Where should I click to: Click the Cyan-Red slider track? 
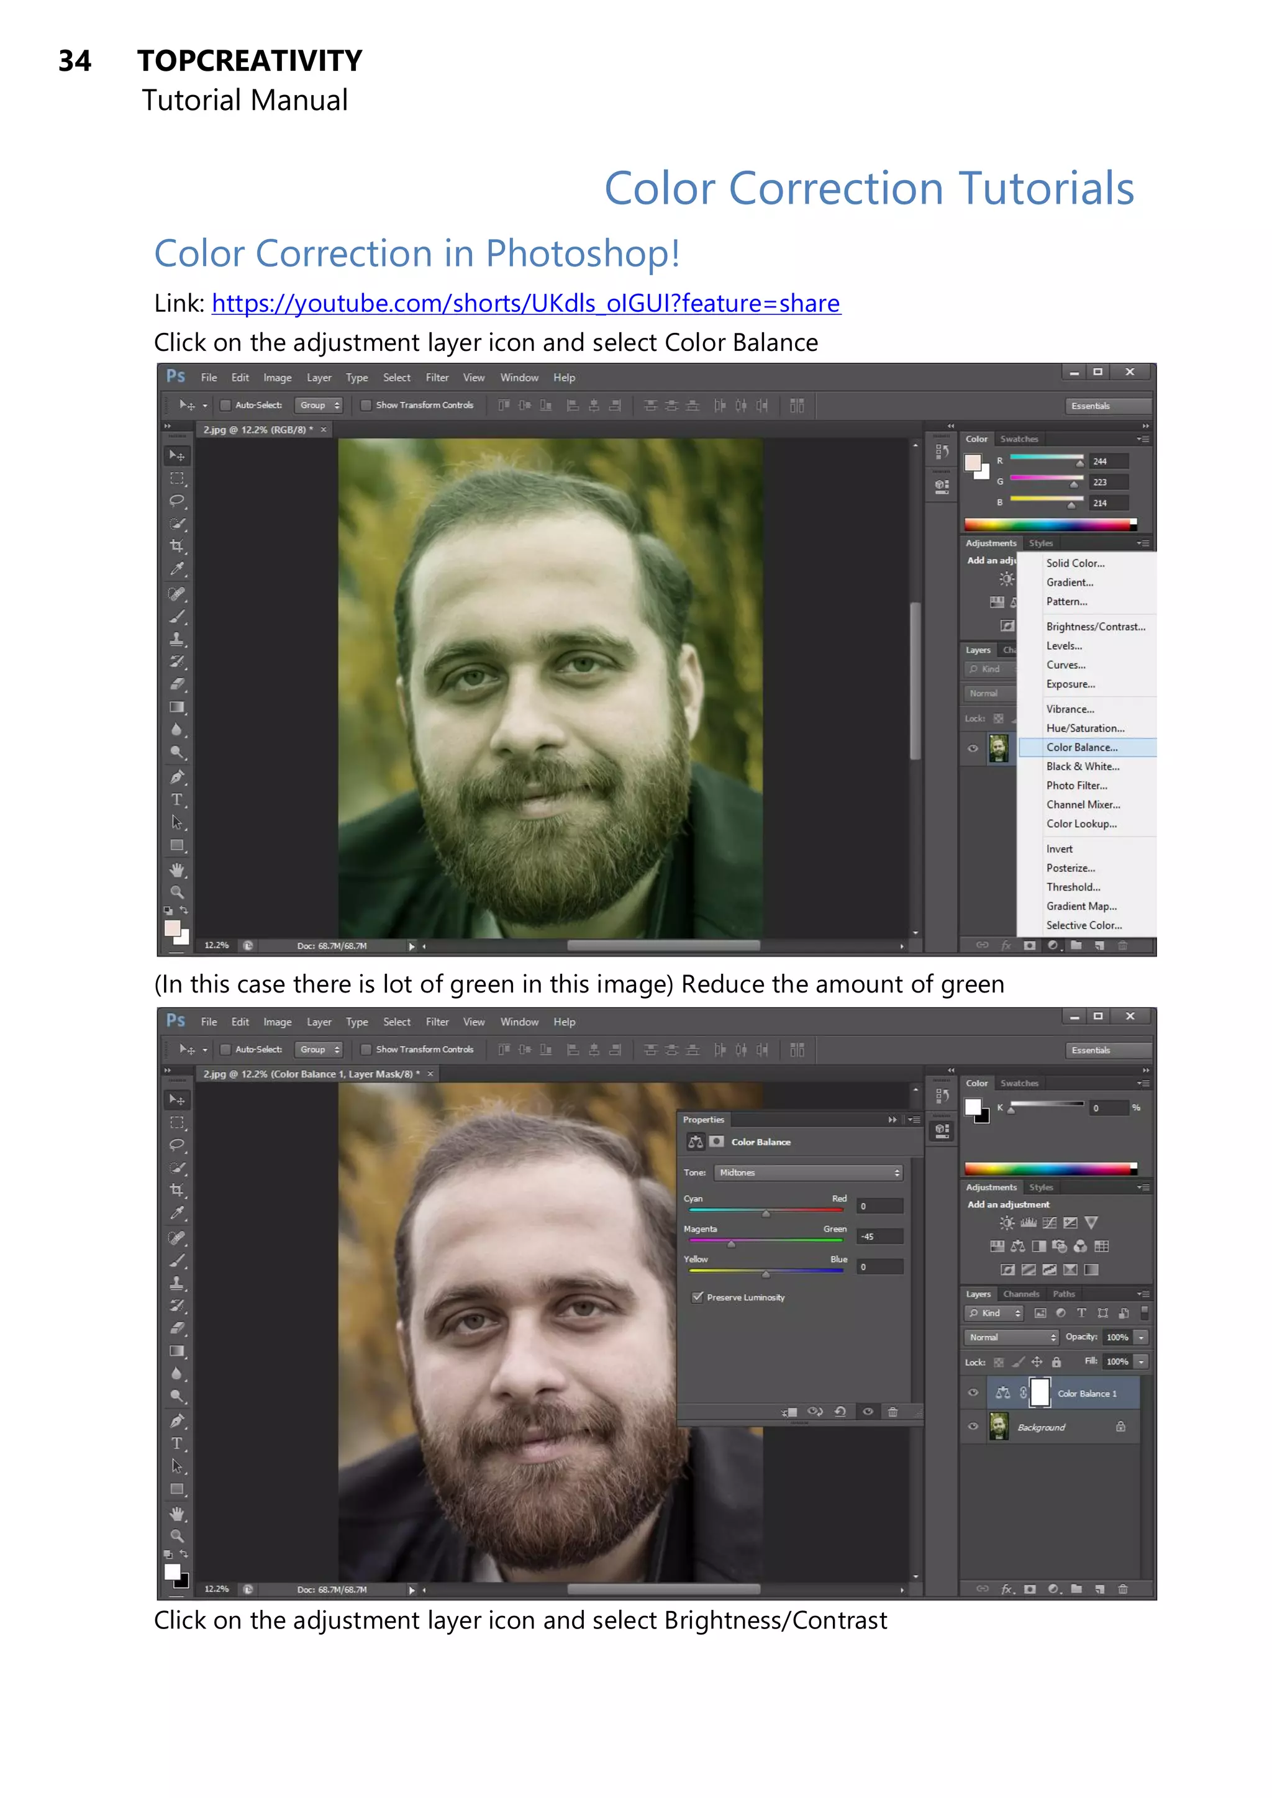(765, 1210)
